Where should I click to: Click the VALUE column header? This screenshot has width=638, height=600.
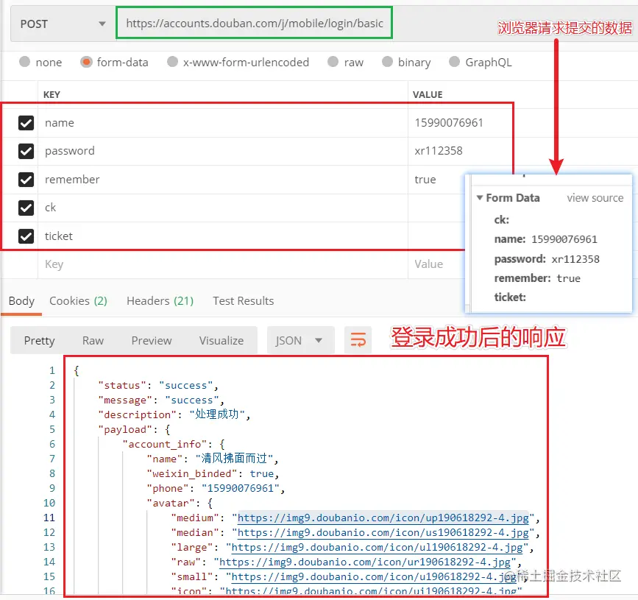(428, 94)
